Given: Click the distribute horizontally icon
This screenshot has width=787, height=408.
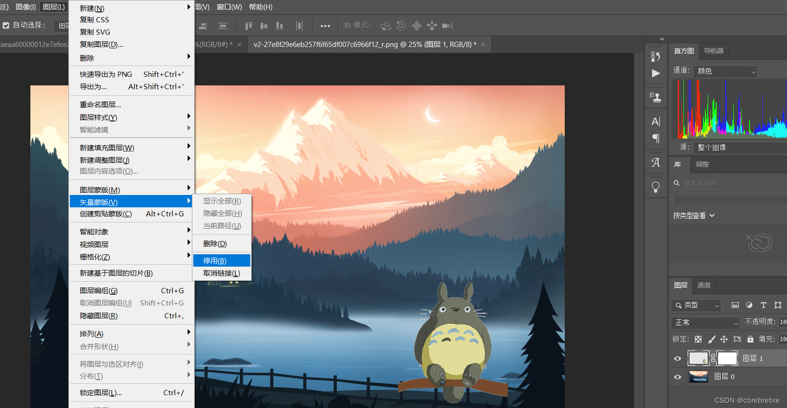Looking at the screenshot, I should pos(299,26).
